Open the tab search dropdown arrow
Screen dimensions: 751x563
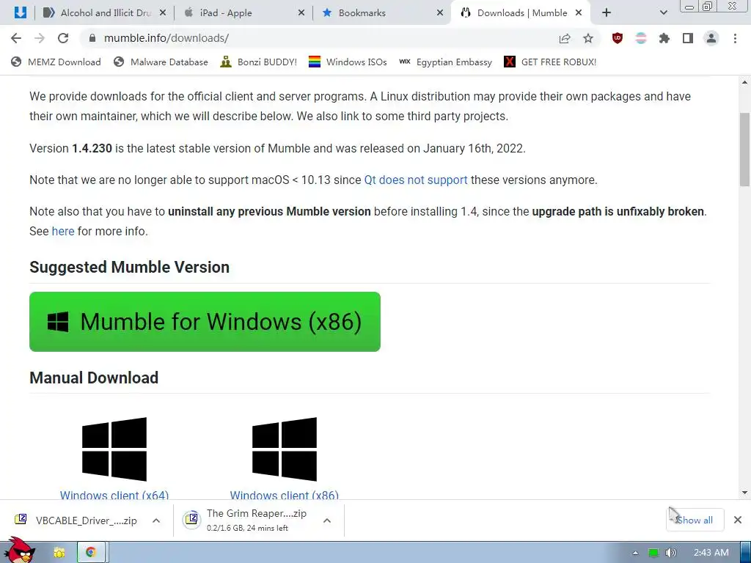[x=663, y=13]
